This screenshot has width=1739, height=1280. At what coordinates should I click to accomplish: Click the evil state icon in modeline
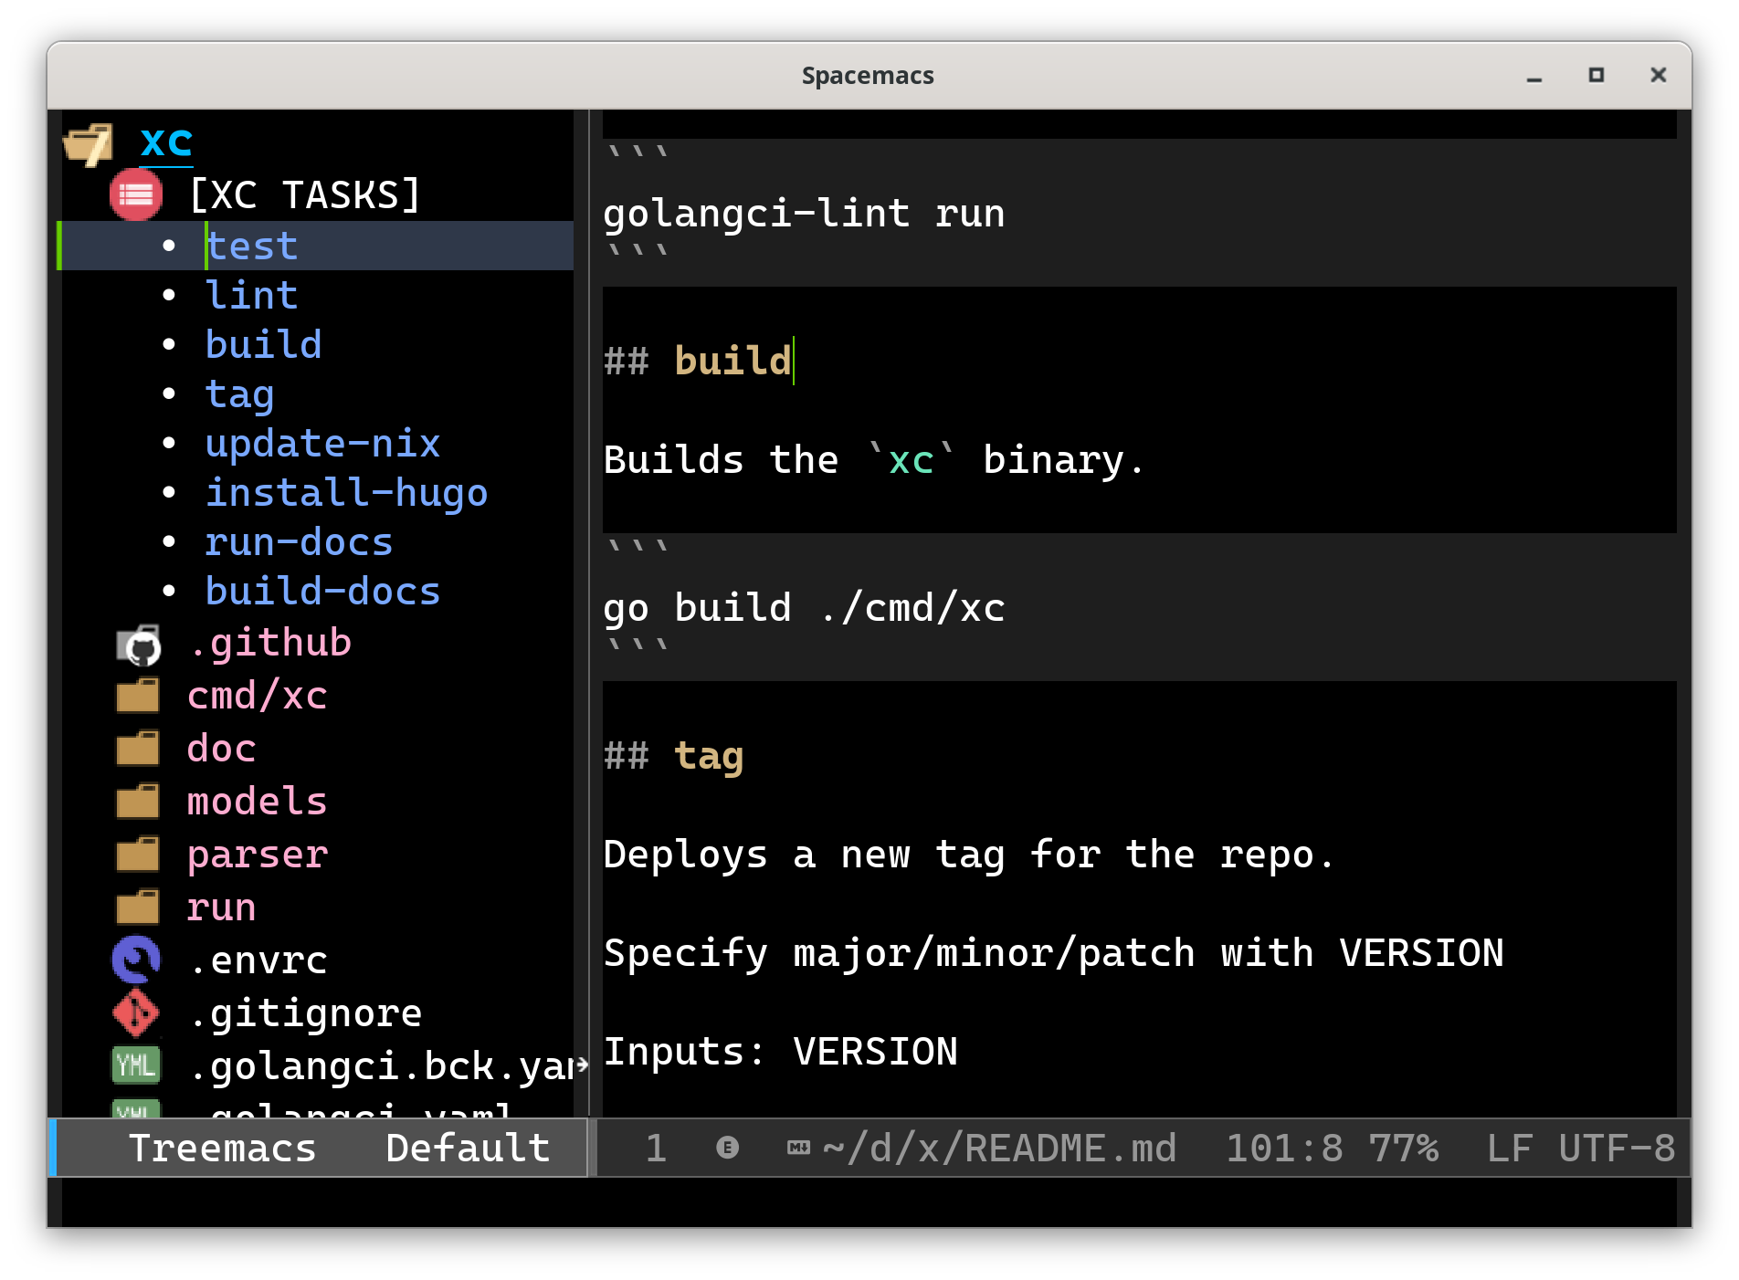pos(727,1148)
